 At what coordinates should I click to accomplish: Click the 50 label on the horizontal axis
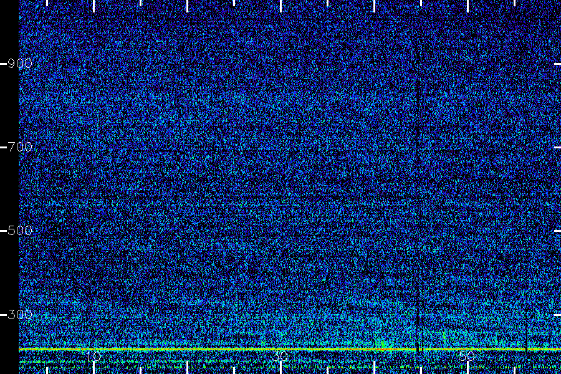coord(466,357)
